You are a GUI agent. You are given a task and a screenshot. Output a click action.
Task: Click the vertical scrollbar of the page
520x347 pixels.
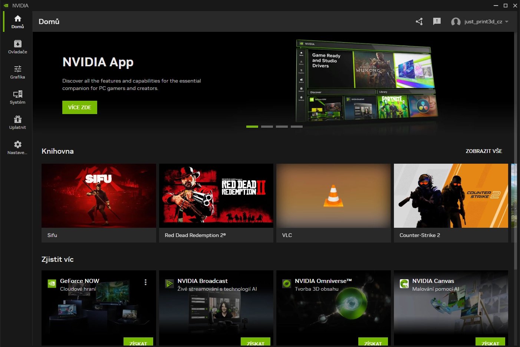(x=515, y=151)
